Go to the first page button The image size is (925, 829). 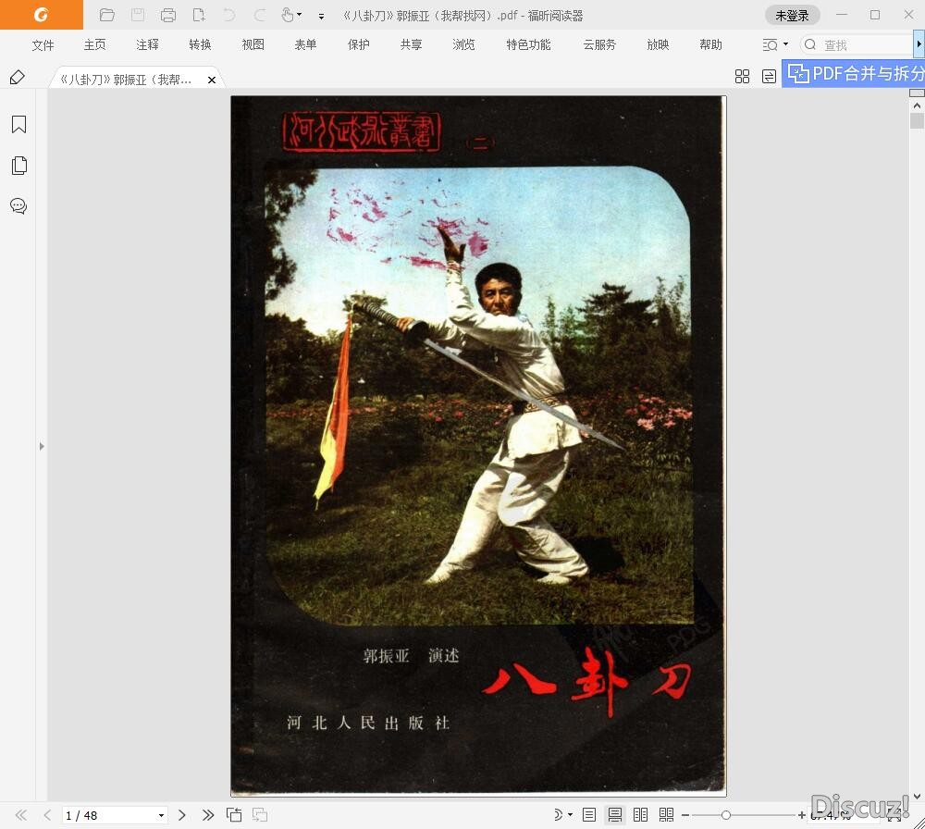[x=20, y=815]
